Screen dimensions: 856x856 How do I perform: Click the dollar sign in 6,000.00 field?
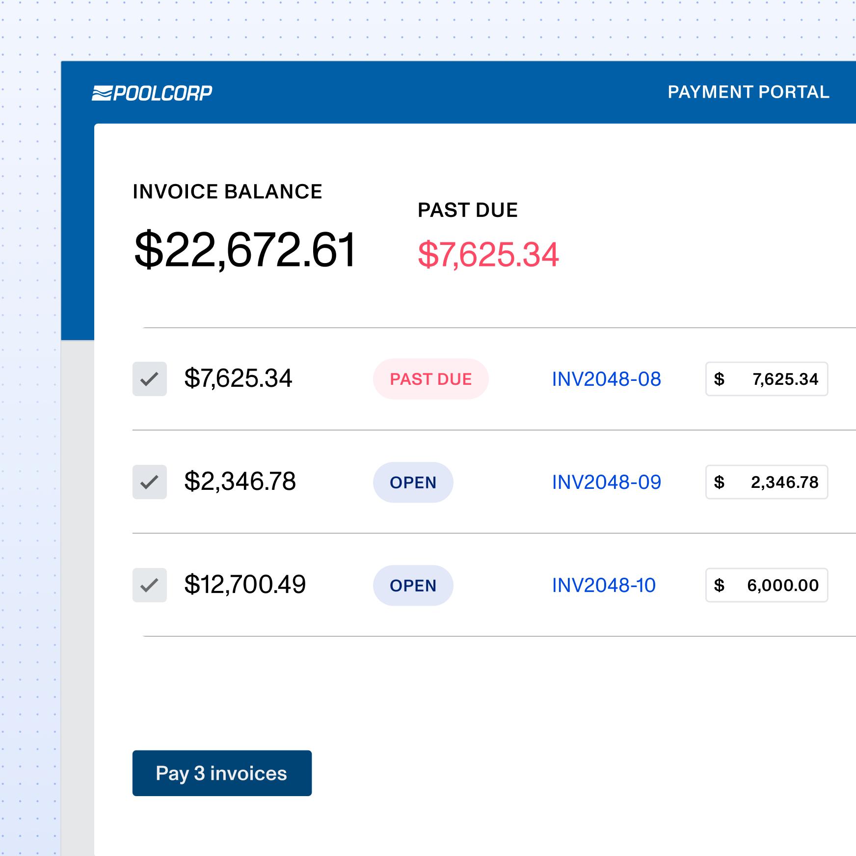[719, 585]
